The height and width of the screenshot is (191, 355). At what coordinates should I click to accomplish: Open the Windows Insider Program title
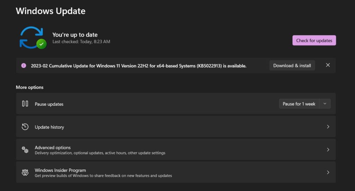tap(60, 170)
